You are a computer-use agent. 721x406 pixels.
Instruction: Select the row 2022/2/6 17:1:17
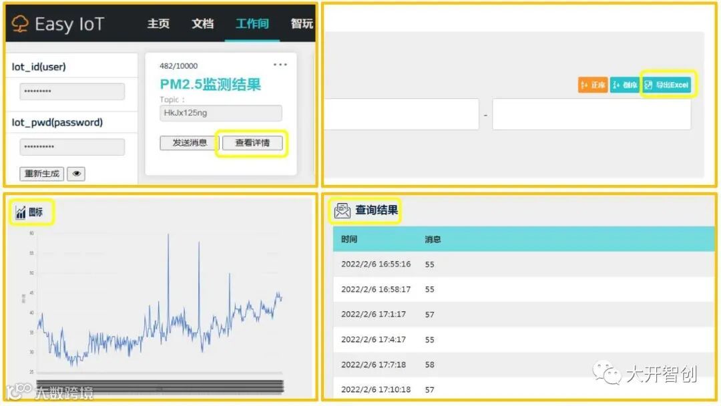pyautogui.click(x=524, y=315)
